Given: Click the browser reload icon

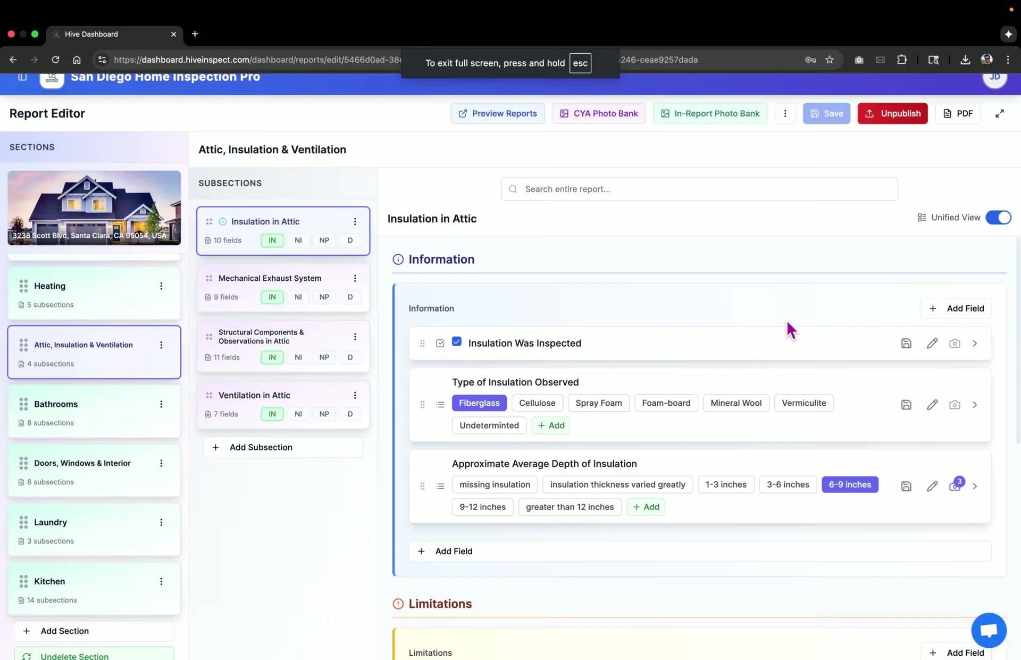Looking at the screenshot, I should 55,60.
